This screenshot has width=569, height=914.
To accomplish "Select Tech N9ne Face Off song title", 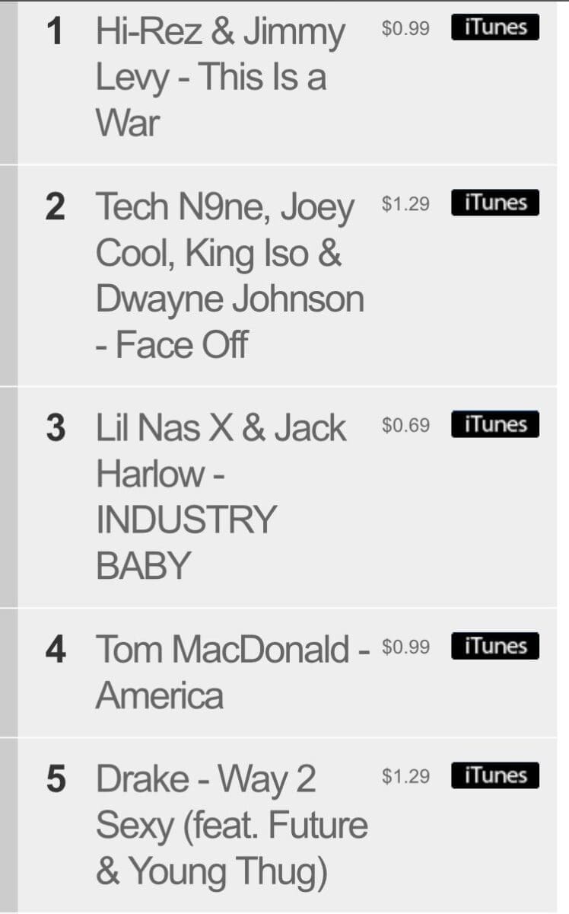I will pos(230,276).
